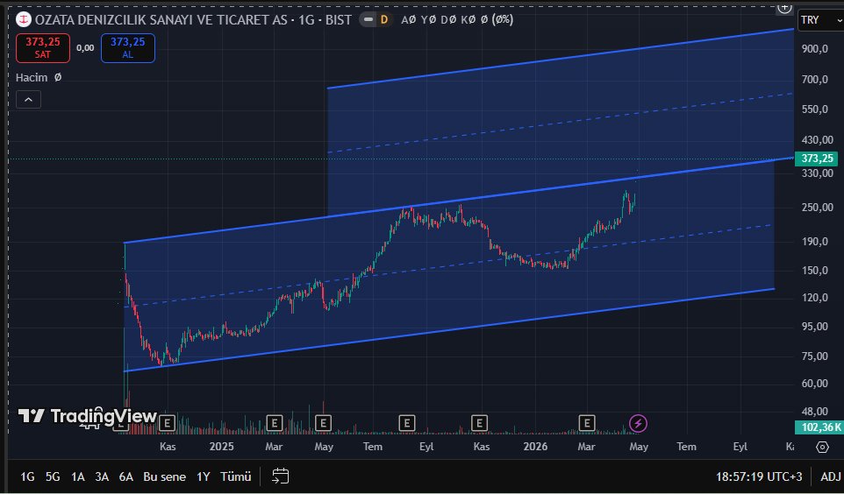The image size is (844, 494).
Task: Open the TradingView logo link
Action: coord(87,416)
